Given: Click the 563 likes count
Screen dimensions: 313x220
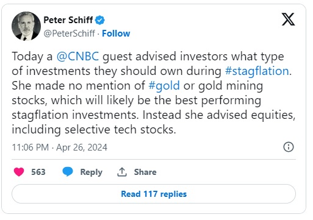Looking at the screenshot, I should (x=38, y=172).
